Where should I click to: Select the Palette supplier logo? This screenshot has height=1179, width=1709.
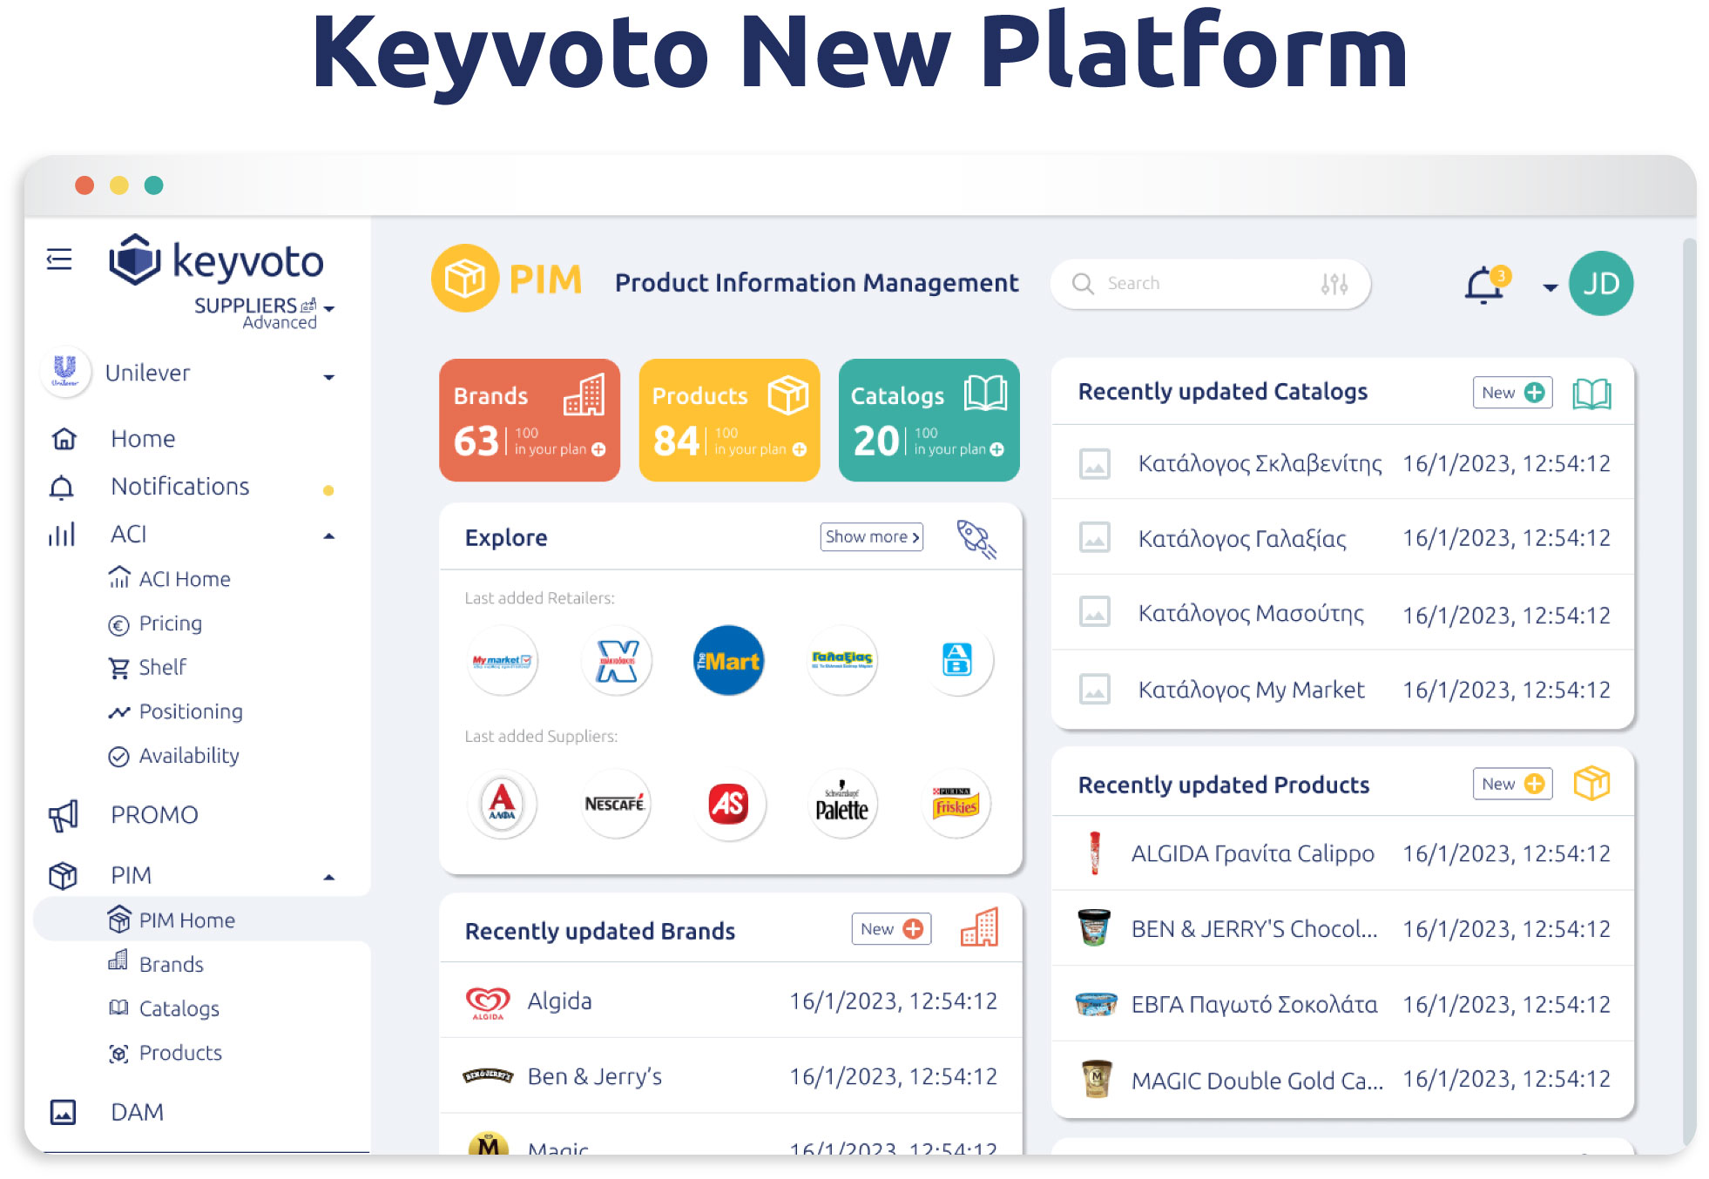(842, 804)
